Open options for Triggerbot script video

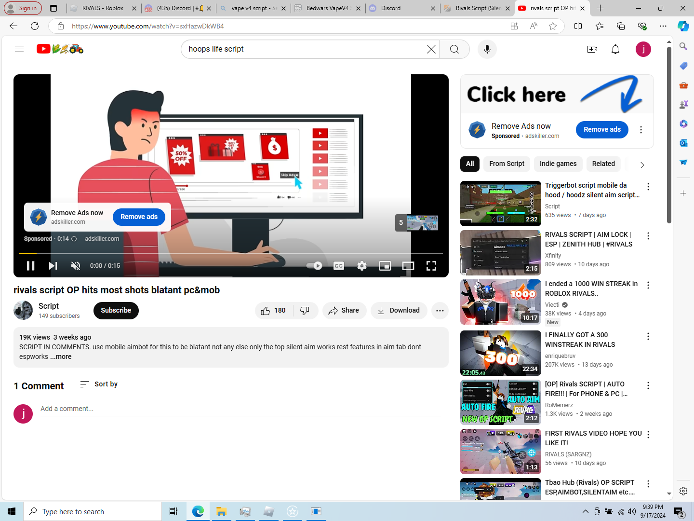coord(648,187)
